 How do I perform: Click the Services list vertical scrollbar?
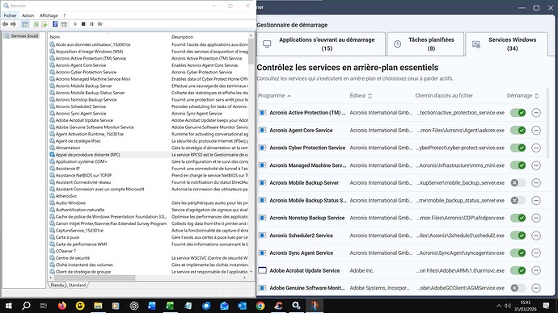251,52
